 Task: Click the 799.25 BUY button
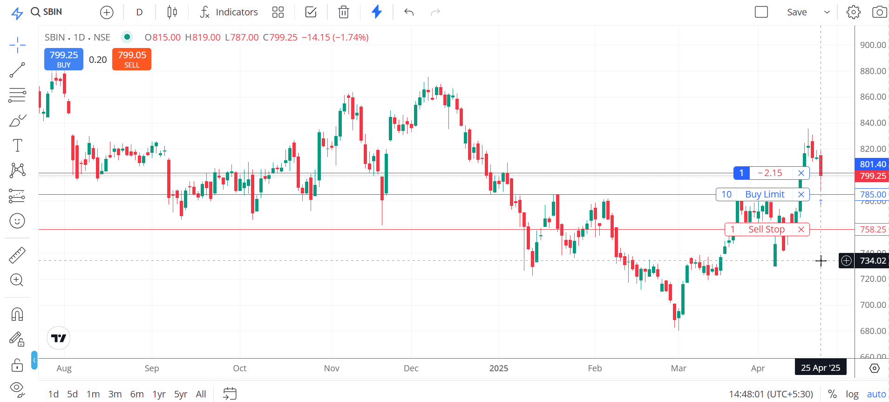[x=64, y=59]
